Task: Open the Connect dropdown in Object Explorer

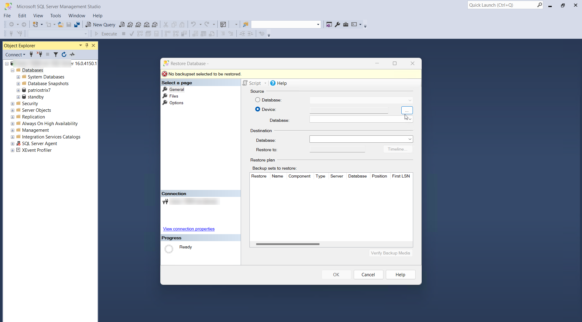Action: click(x=15, y=55)
